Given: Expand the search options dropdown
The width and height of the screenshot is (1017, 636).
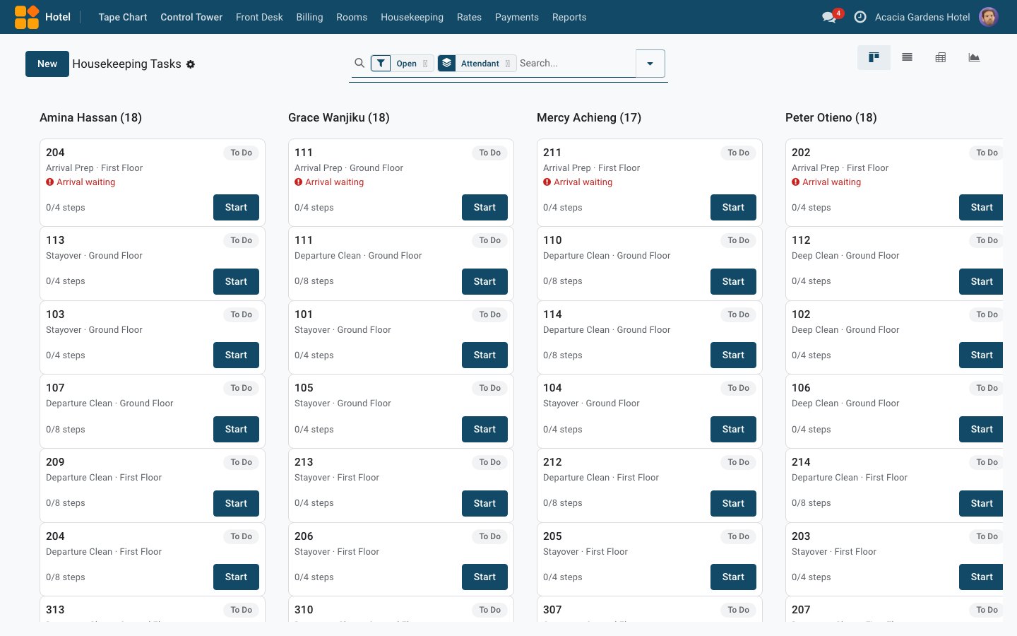Looking at the screenshot, I should [650, 64].
